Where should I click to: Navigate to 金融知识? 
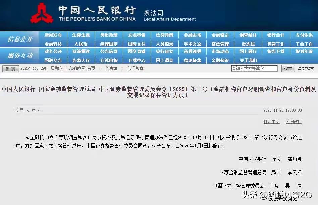220,60
